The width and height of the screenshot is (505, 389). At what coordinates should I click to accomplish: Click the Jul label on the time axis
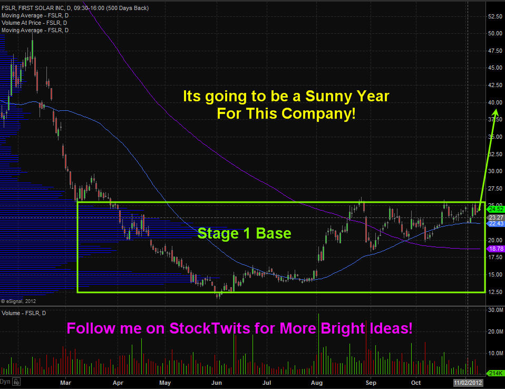267,383
